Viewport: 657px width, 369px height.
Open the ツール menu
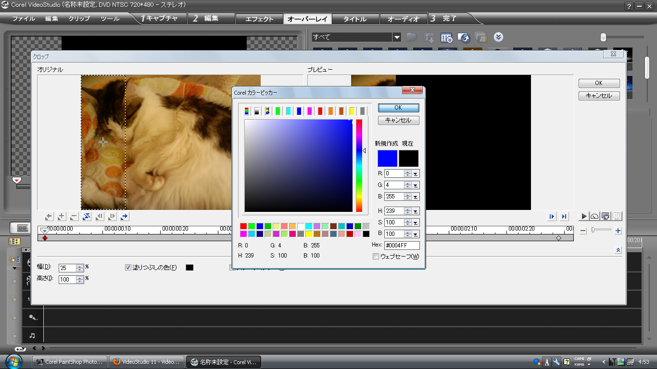tap(110, 19)
